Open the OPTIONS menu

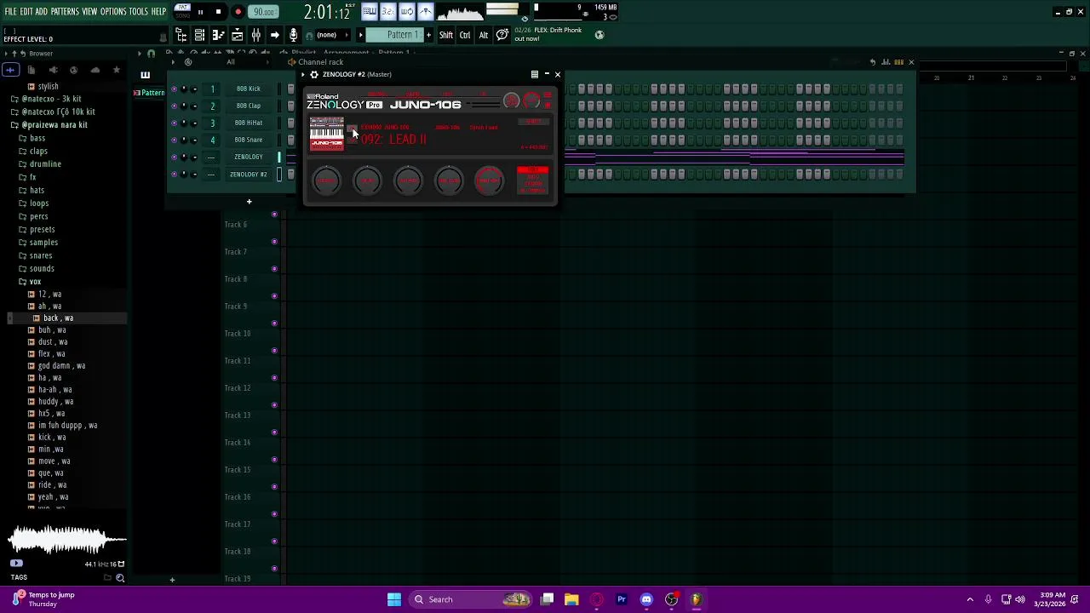click(x=113, y=12)
